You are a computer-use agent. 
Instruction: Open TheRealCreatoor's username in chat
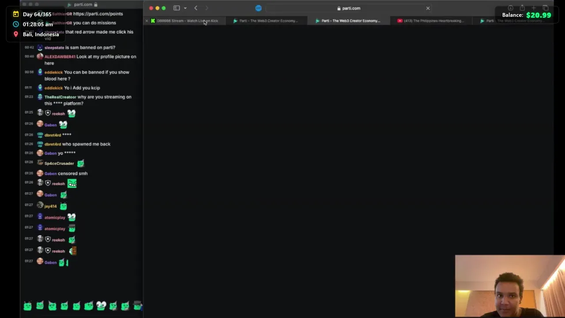pyautogui.click(x=60, y=97)
